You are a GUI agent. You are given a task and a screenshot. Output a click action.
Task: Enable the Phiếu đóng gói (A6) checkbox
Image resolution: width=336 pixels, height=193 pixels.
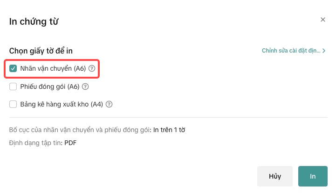click(13, 86)
